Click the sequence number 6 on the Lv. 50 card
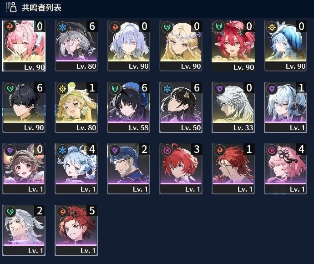 (x=197, y=88)
